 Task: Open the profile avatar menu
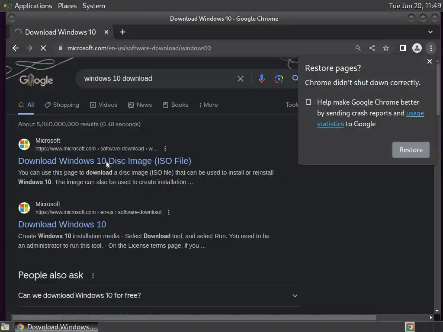click(417, 48)
